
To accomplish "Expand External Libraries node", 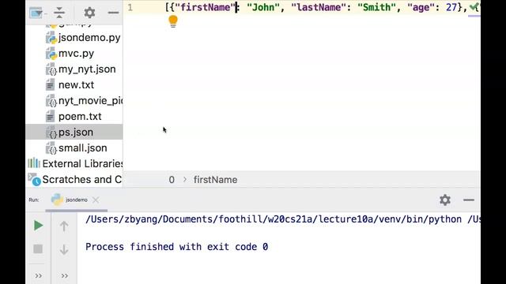I will [x=75, y=163].
